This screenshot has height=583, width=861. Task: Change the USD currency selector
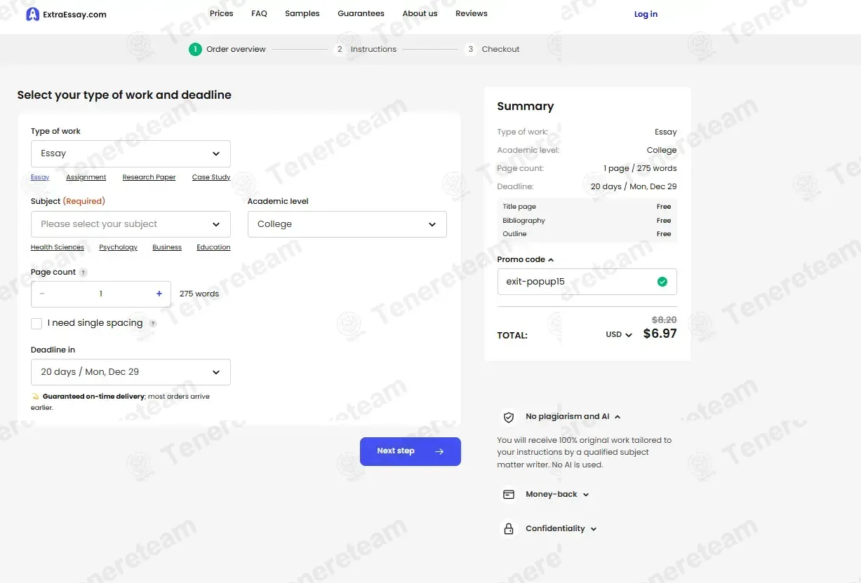pos(618,335)
